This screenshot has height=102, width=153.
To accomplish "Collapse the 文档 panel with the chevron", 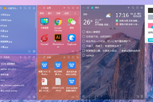I will coord(40,57).
